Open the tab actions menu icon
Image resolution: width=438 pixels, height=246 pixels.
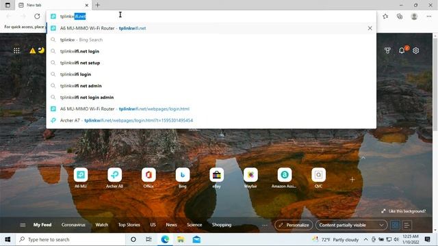(8, 5)
